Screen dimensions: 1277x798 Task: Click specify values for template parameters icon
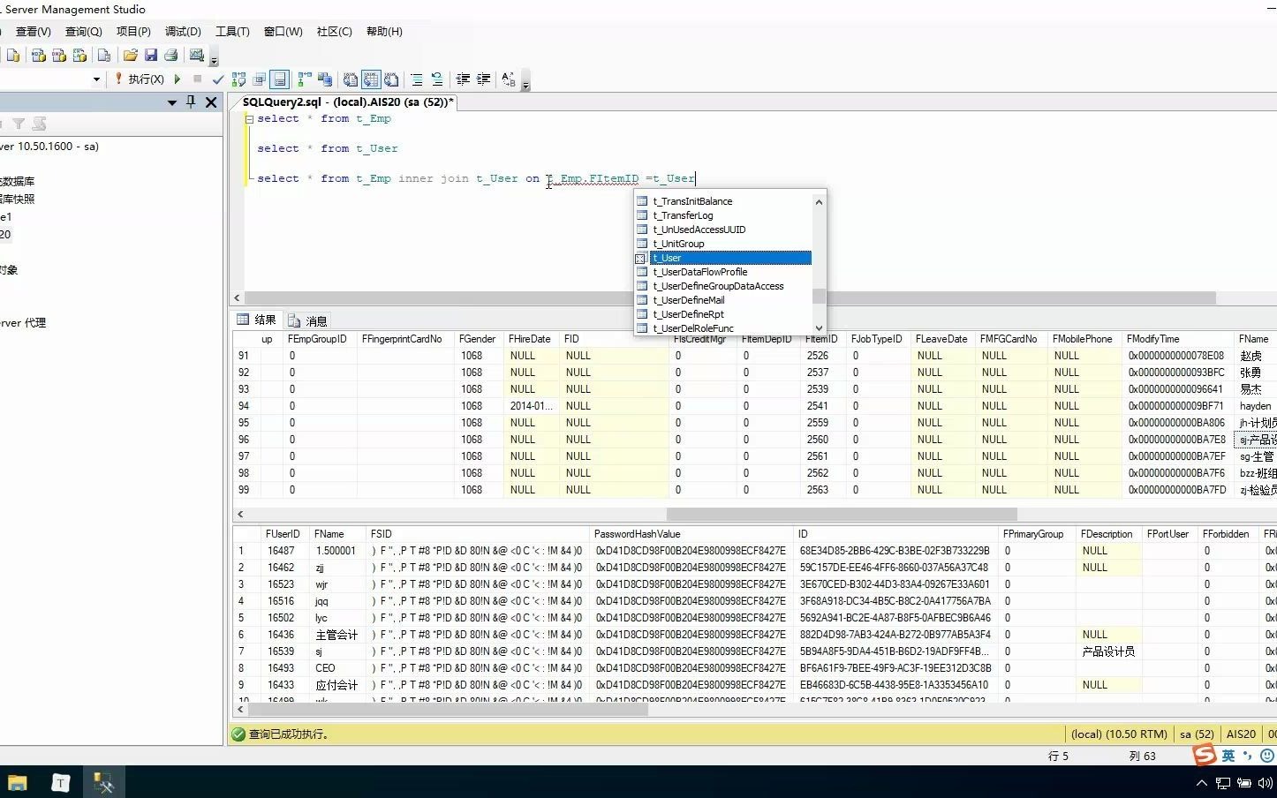pos(509,79)
